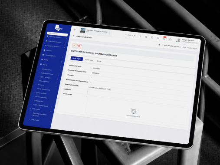Click the Lokasyon field label
220x165 pixels.
point(70,75)
